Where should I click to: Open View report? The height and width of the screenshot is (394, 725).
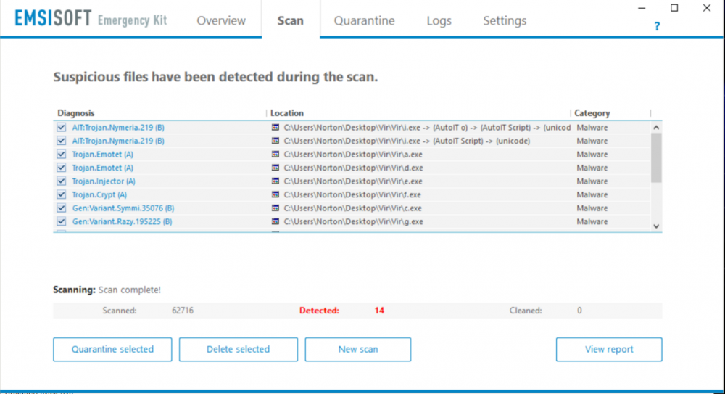(x=609, y=350)
